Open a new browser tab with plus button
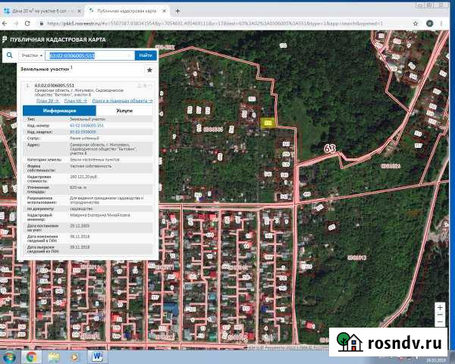Screen dimensions: 455x364 coord(177,13)
